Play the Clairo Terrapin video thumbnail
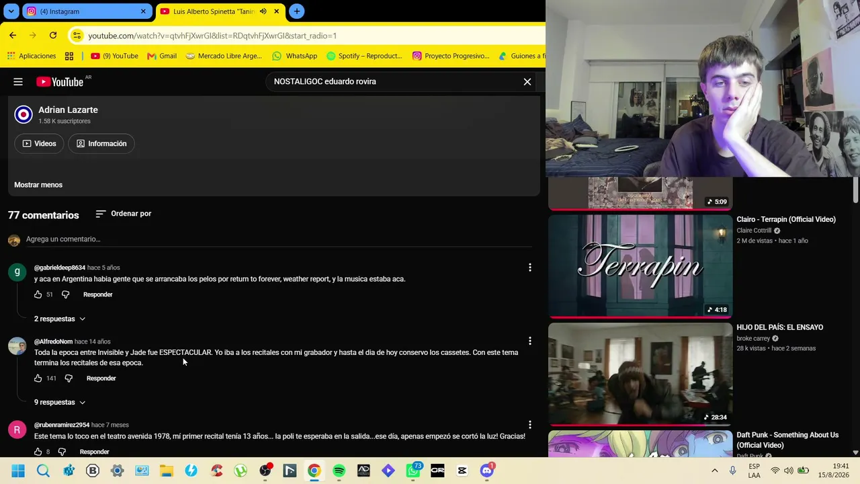Screen dimensions: 860x484 click(640, 266)
